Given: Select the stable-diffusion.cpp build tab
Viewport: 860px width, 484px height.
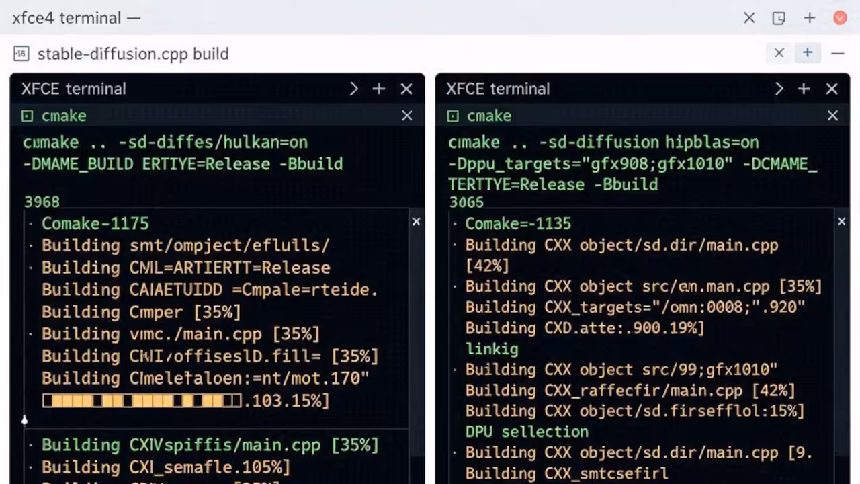Looking at the screenshot, I should [x=133, y=54].
